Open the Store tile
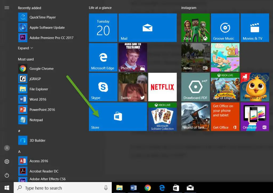The image size is (273, 193). click(118, 116)
